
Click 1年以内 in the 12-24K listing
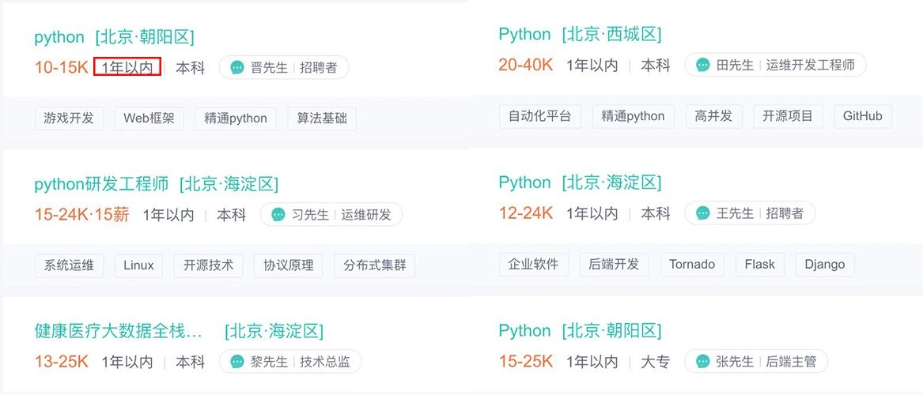coord(592,213)
